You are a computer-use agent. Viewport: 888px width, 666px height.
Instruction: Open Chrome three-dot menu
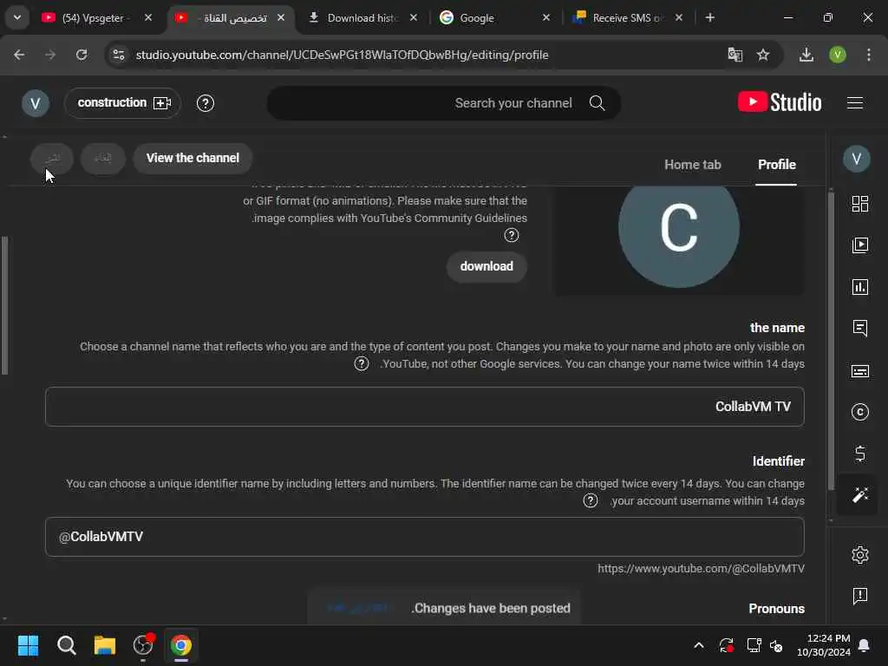coord(869,55)
